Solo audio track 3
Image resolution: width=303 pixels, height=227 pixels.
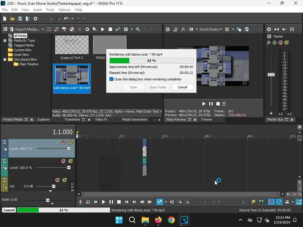pos(65,180)
